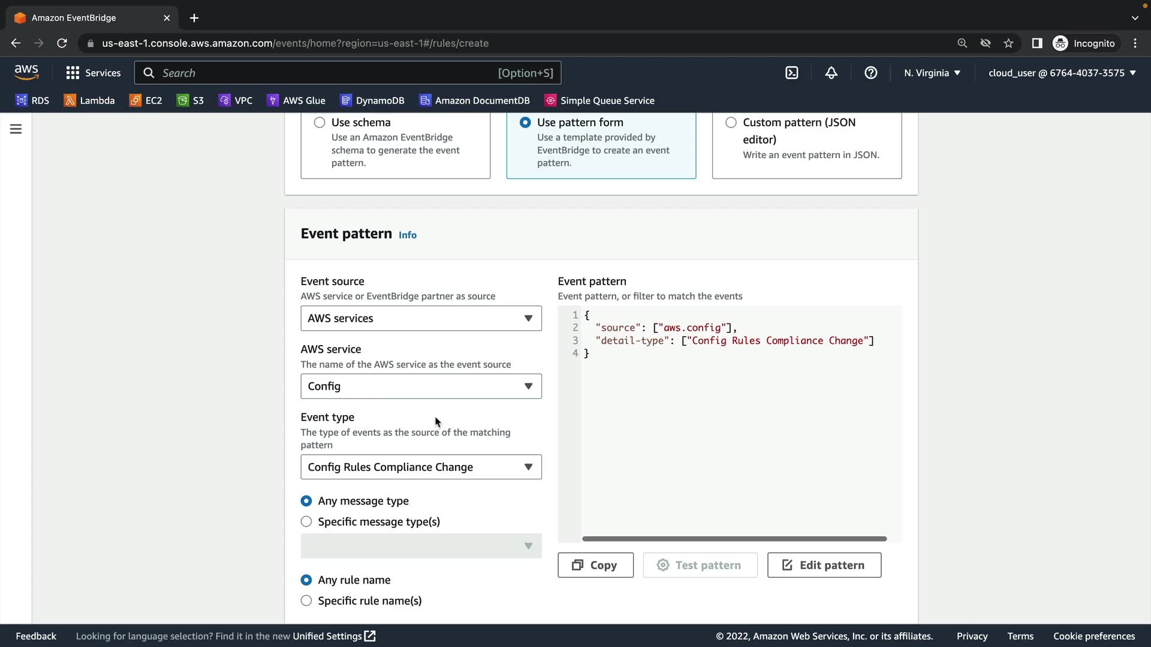1151x647 pixels.
Task: Select the Use schema radio option
Action: click(x=320, y=122)
